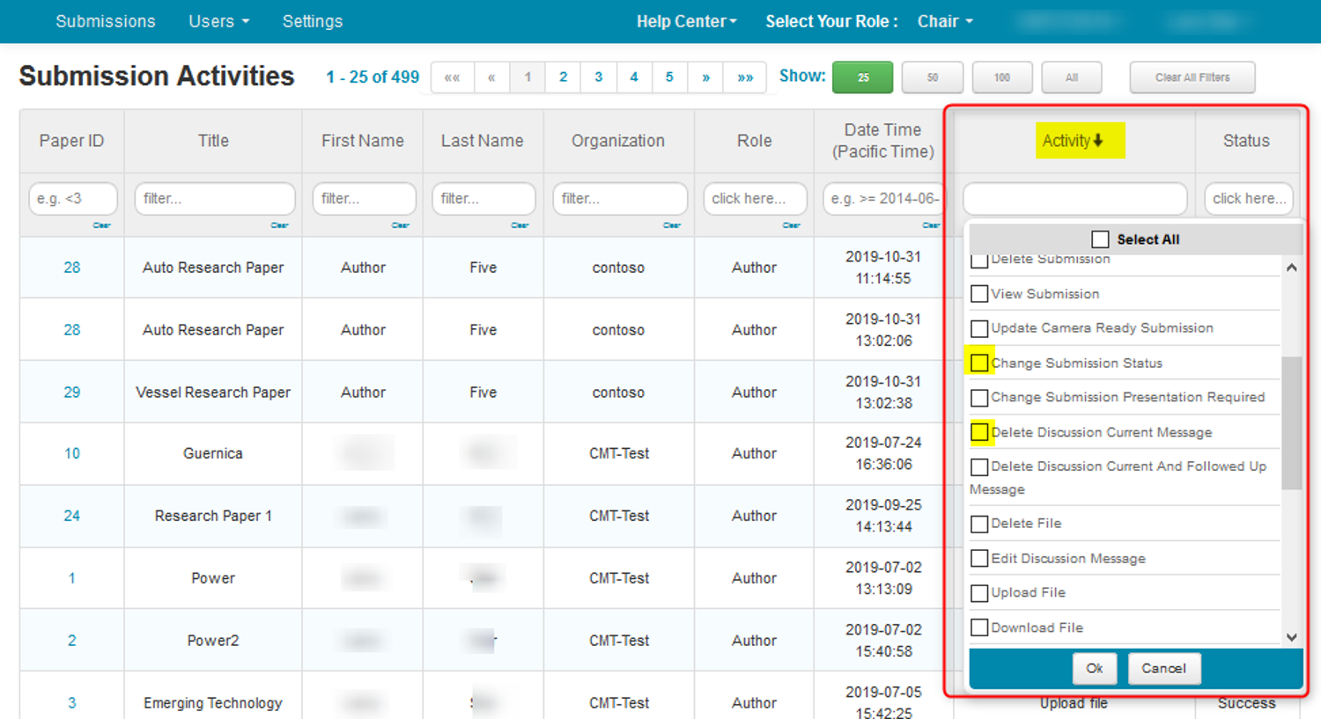Check Download File activity
1321x719 pixels.
pyautogui.click(x=979, y=627)
